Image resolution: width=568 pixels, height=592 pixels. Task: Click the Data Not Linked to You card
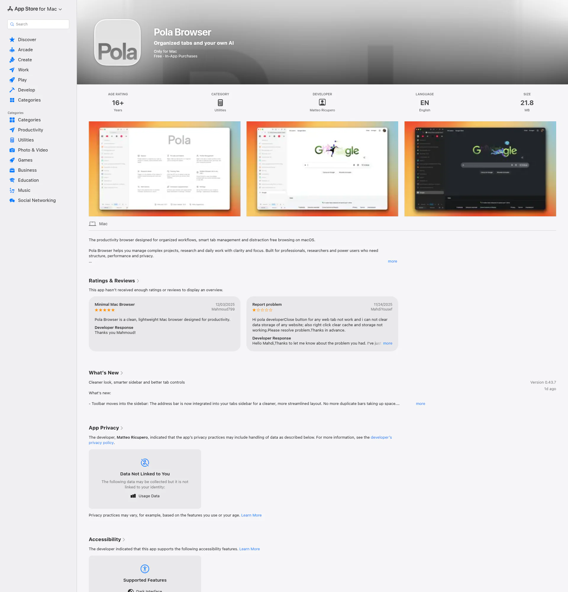click(x=145, y=479)
